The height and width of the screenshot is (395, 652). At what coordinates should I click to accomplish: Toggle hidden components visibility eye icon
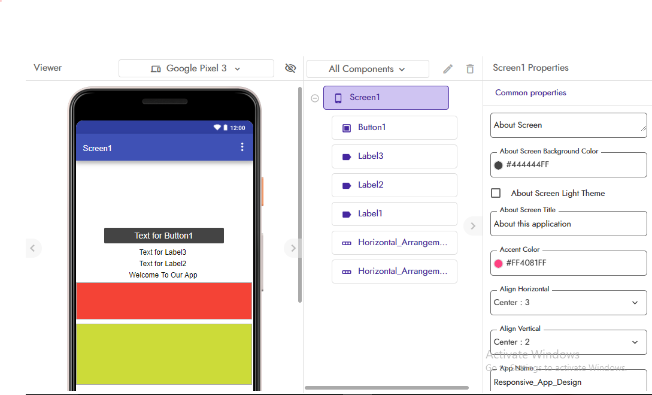[290, 68]
